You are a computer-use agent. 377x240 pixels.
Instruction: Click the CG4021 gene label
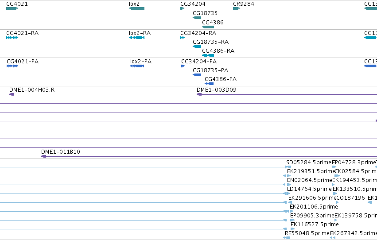17,4
